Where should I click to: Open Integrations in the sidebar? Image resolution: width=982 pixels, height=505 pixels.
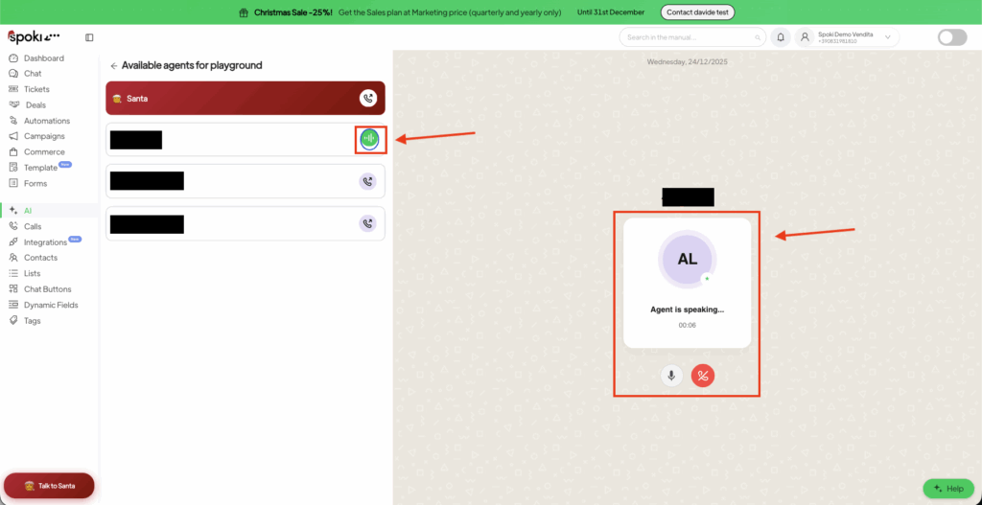pyautogui.click(x=45, y=242)
